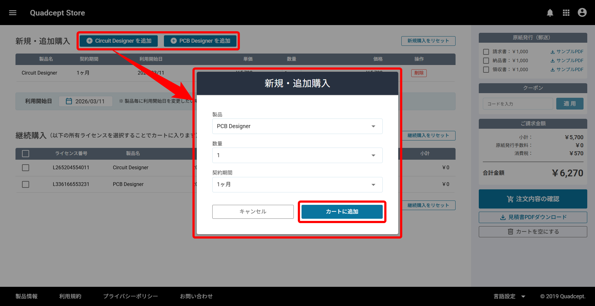The height and width of the screenshot is (306, 595).
Task: Enable the 納品書 ¥1,000 checkbox
Action: [486, 61]
